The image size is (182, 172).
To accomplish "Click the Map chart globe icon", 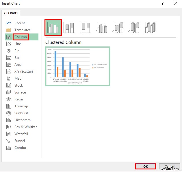I will click(x=9, y=78).
